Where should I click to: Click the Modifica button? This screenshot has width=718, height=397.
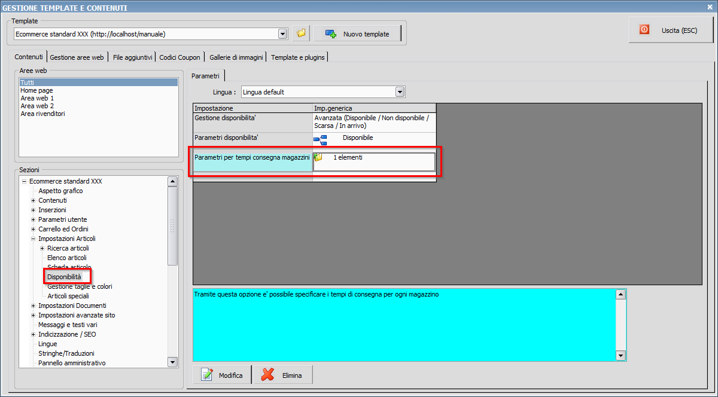[x=223, y=375]
